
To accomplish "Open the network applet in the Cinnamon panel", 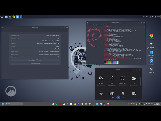I will click(150, 17).
